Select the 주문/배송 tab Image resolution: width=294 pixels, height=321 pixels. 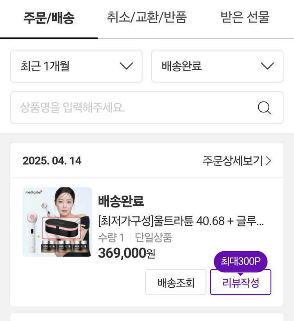point(49,18)
